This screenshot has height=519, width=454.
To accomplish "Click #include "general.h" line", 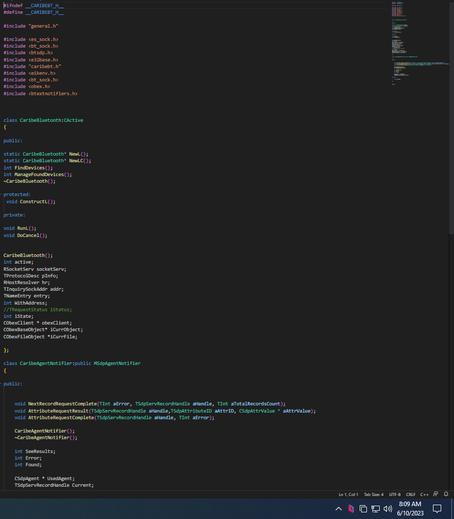I will 31,26.
